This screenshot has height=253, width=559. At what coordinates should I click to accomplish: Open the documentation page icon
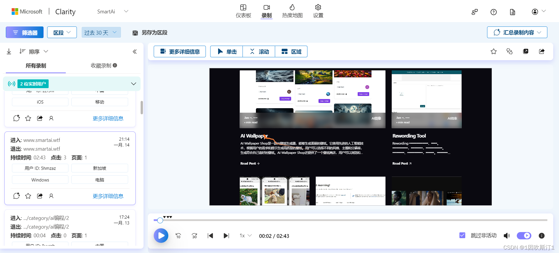click(512, 12)
